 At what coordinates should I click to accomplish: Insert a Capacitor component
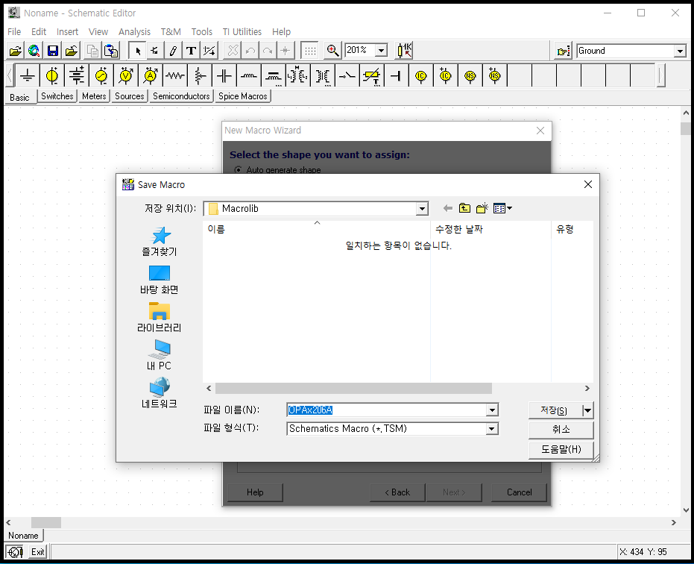pyautogui.click(x=224, y=76)
